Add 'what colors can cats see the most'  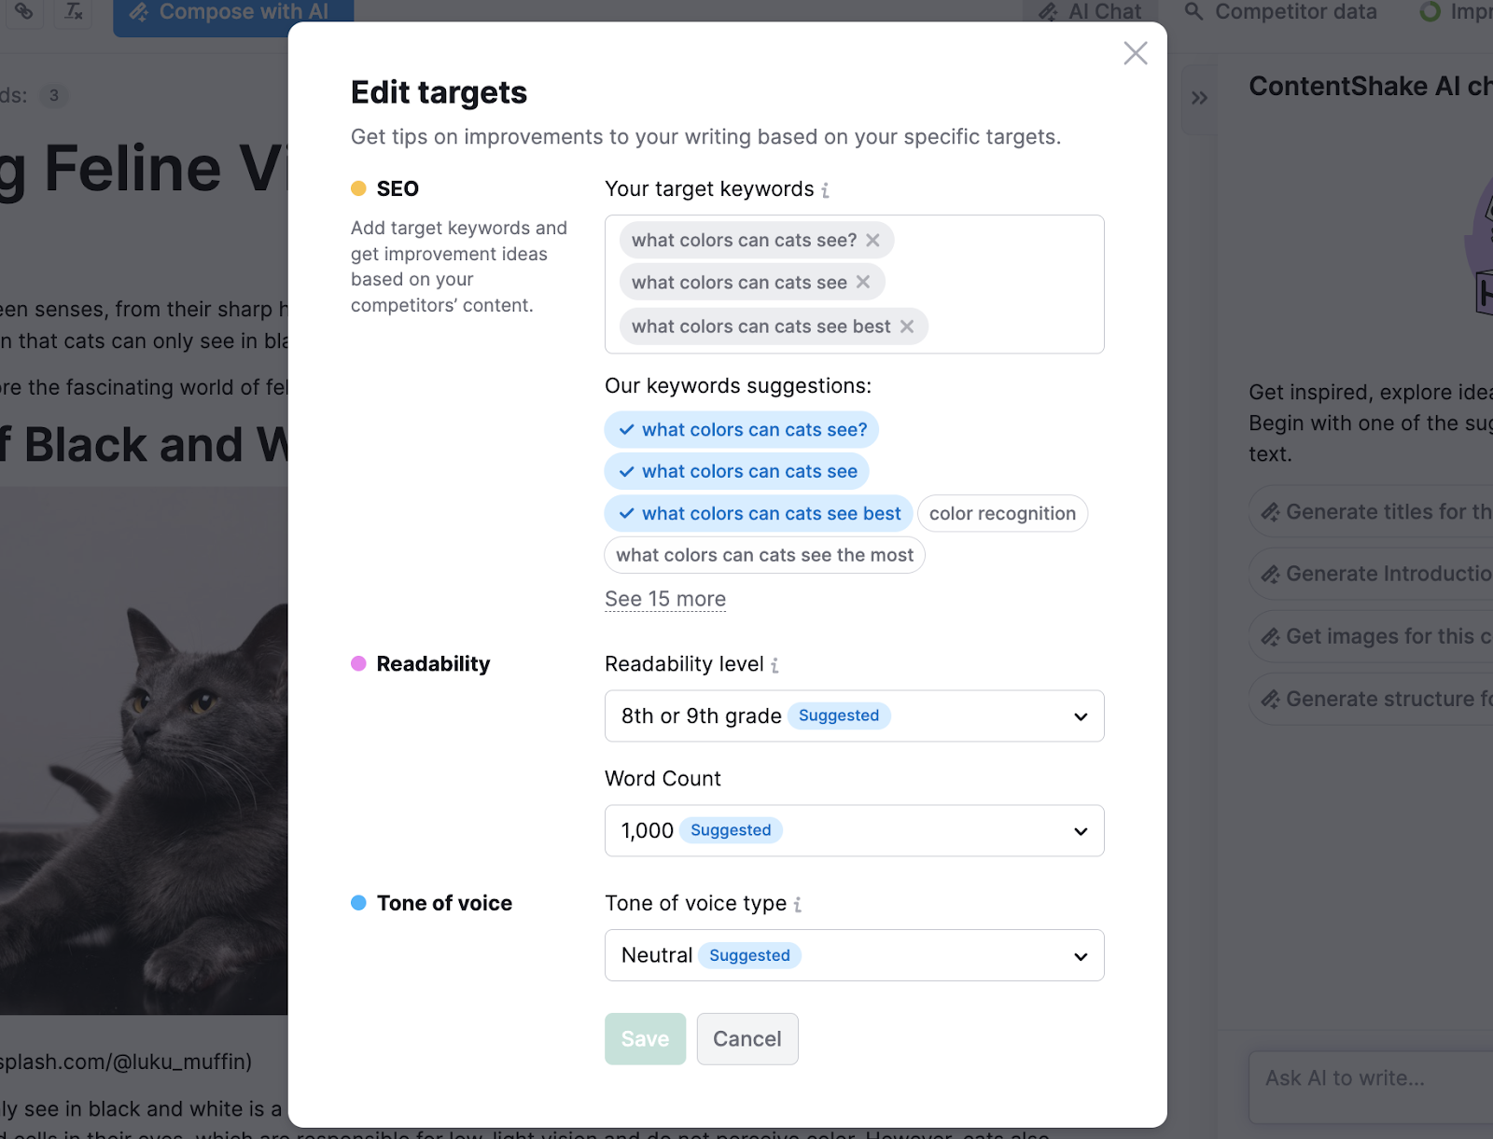[x=764, y=555]
